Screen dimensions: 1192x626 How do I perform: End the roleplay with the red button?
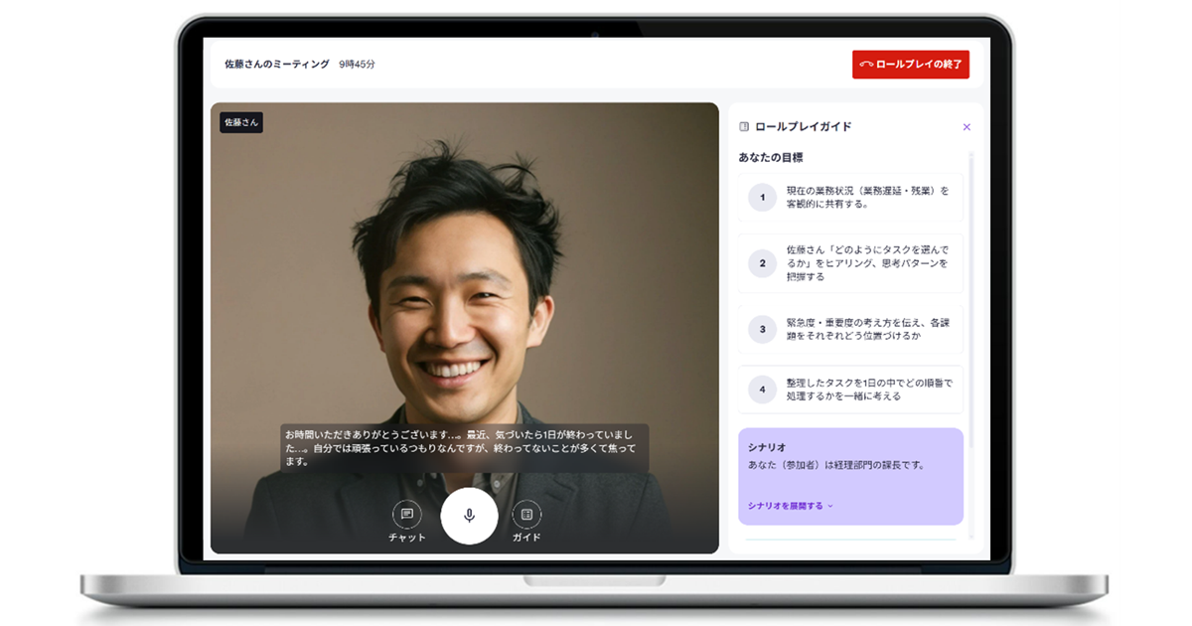point(910,65)
